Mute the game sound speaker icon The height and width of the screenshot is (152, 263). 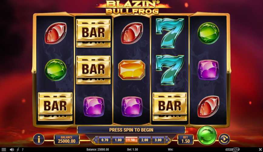point(12,150)
